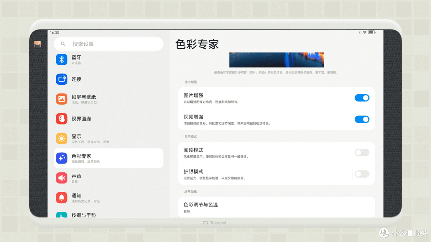The width and height of the screenshot is (431, 242).
Task: Click the 16:30 clock
Action: pyautogui.click(x=54, y=33)
